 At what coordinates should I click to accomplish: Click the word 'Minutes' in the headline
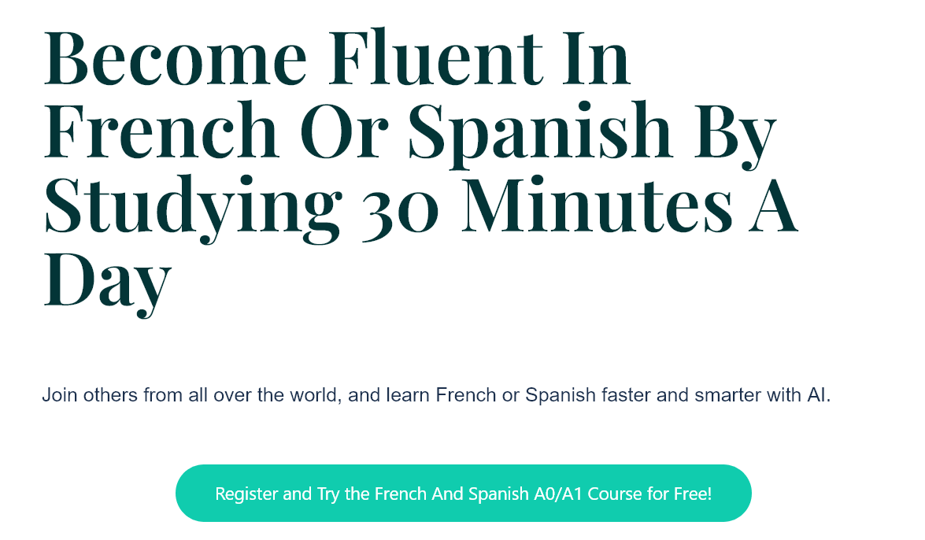(597, 204)
